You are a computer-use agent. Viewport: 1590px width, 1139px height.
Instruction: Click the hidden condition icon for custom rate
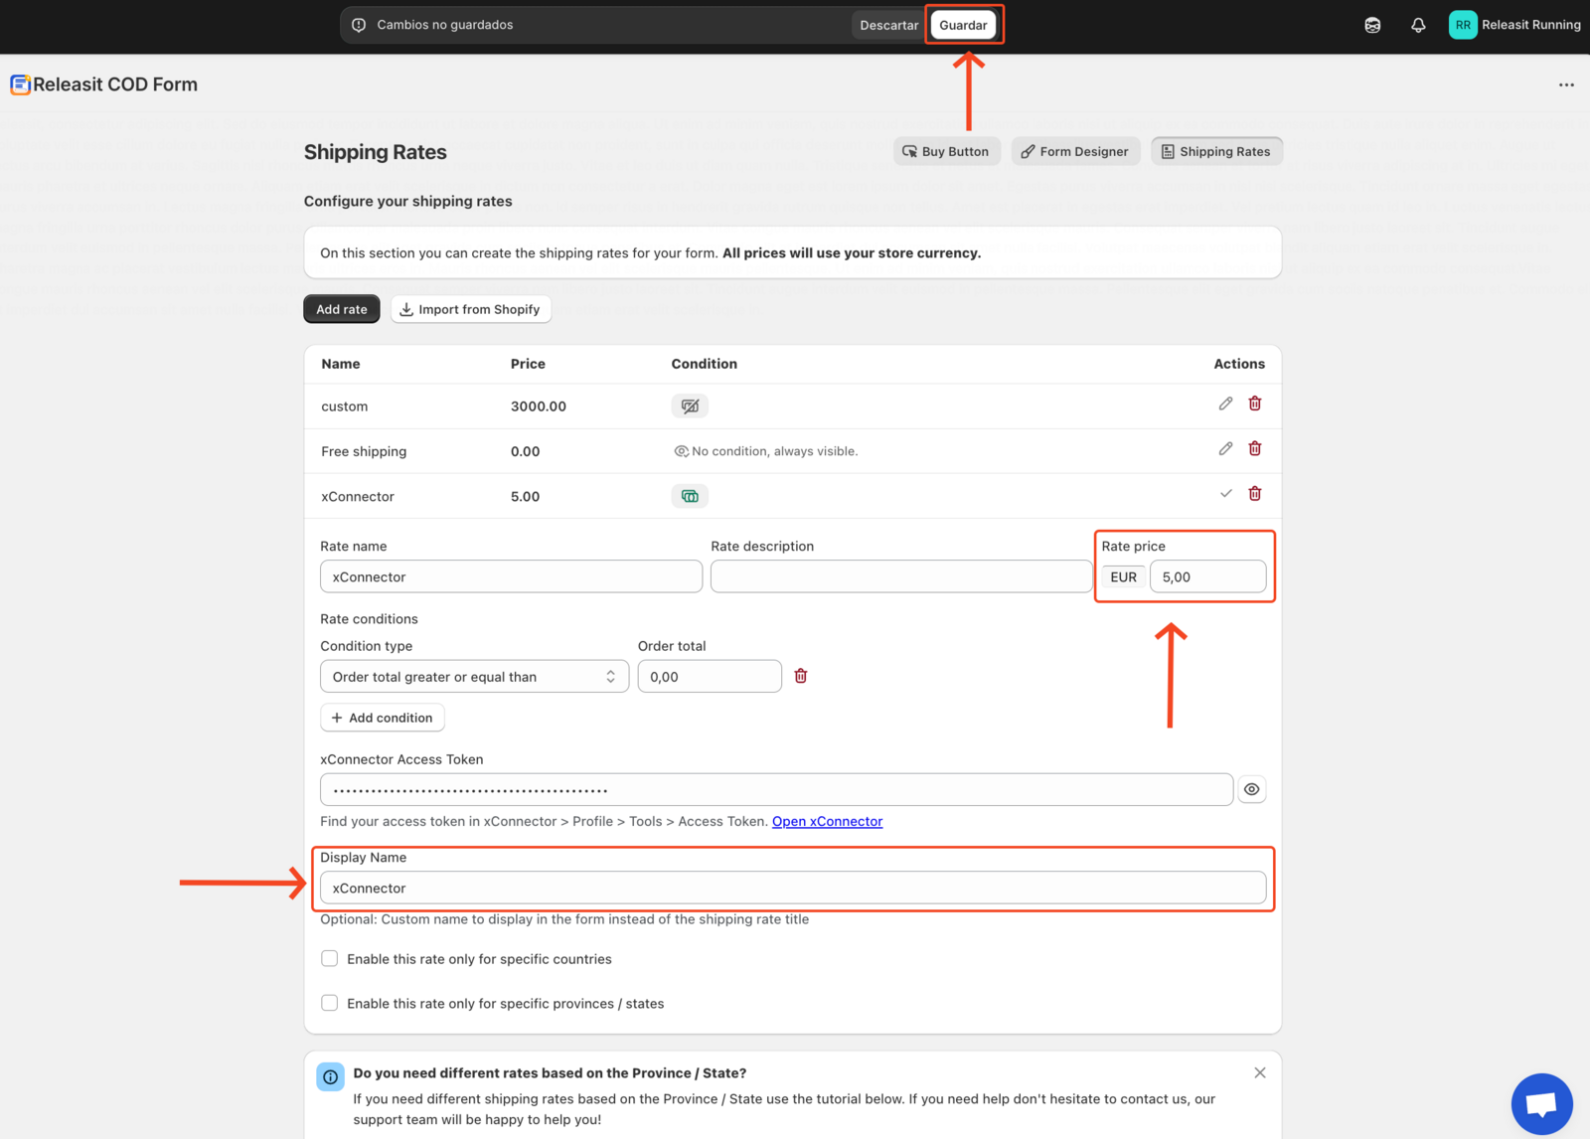click(690, 406)
